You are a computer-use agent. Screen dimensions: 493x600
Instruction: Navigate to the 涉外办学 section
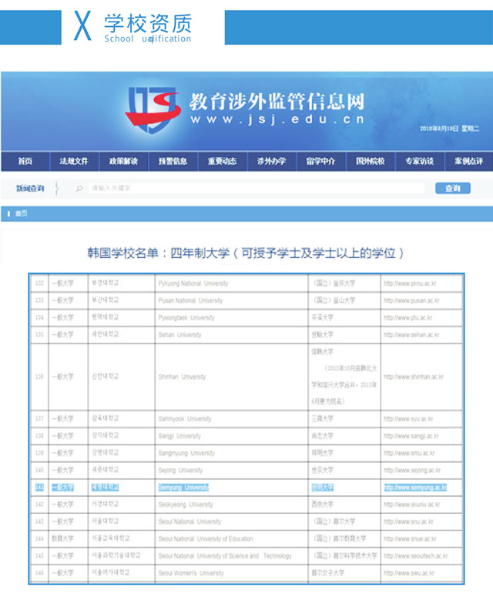pos(271,162)
